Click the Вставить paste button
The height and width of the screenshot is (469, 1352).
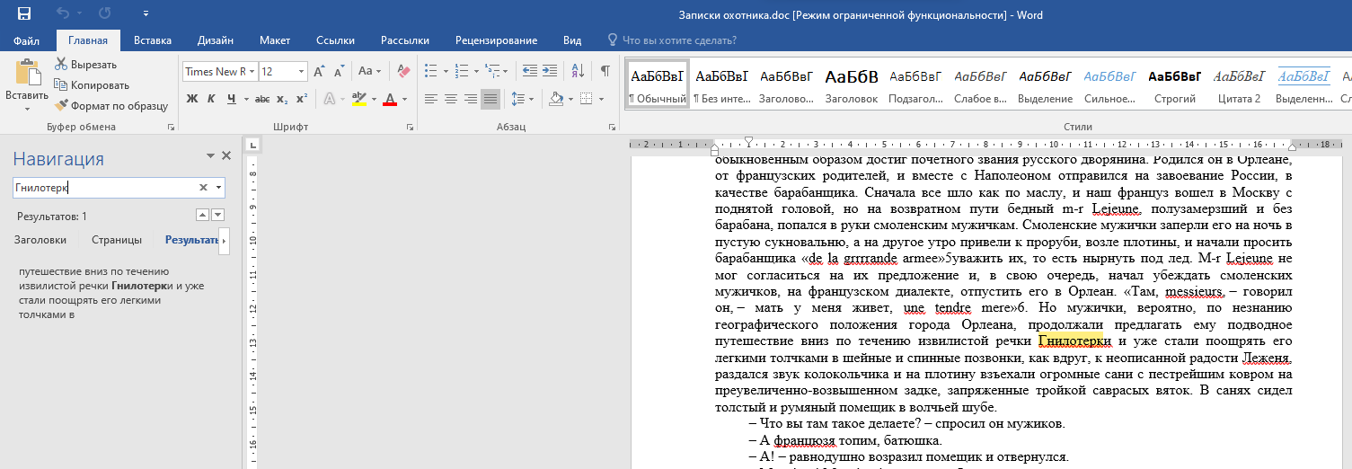point(27,85)
